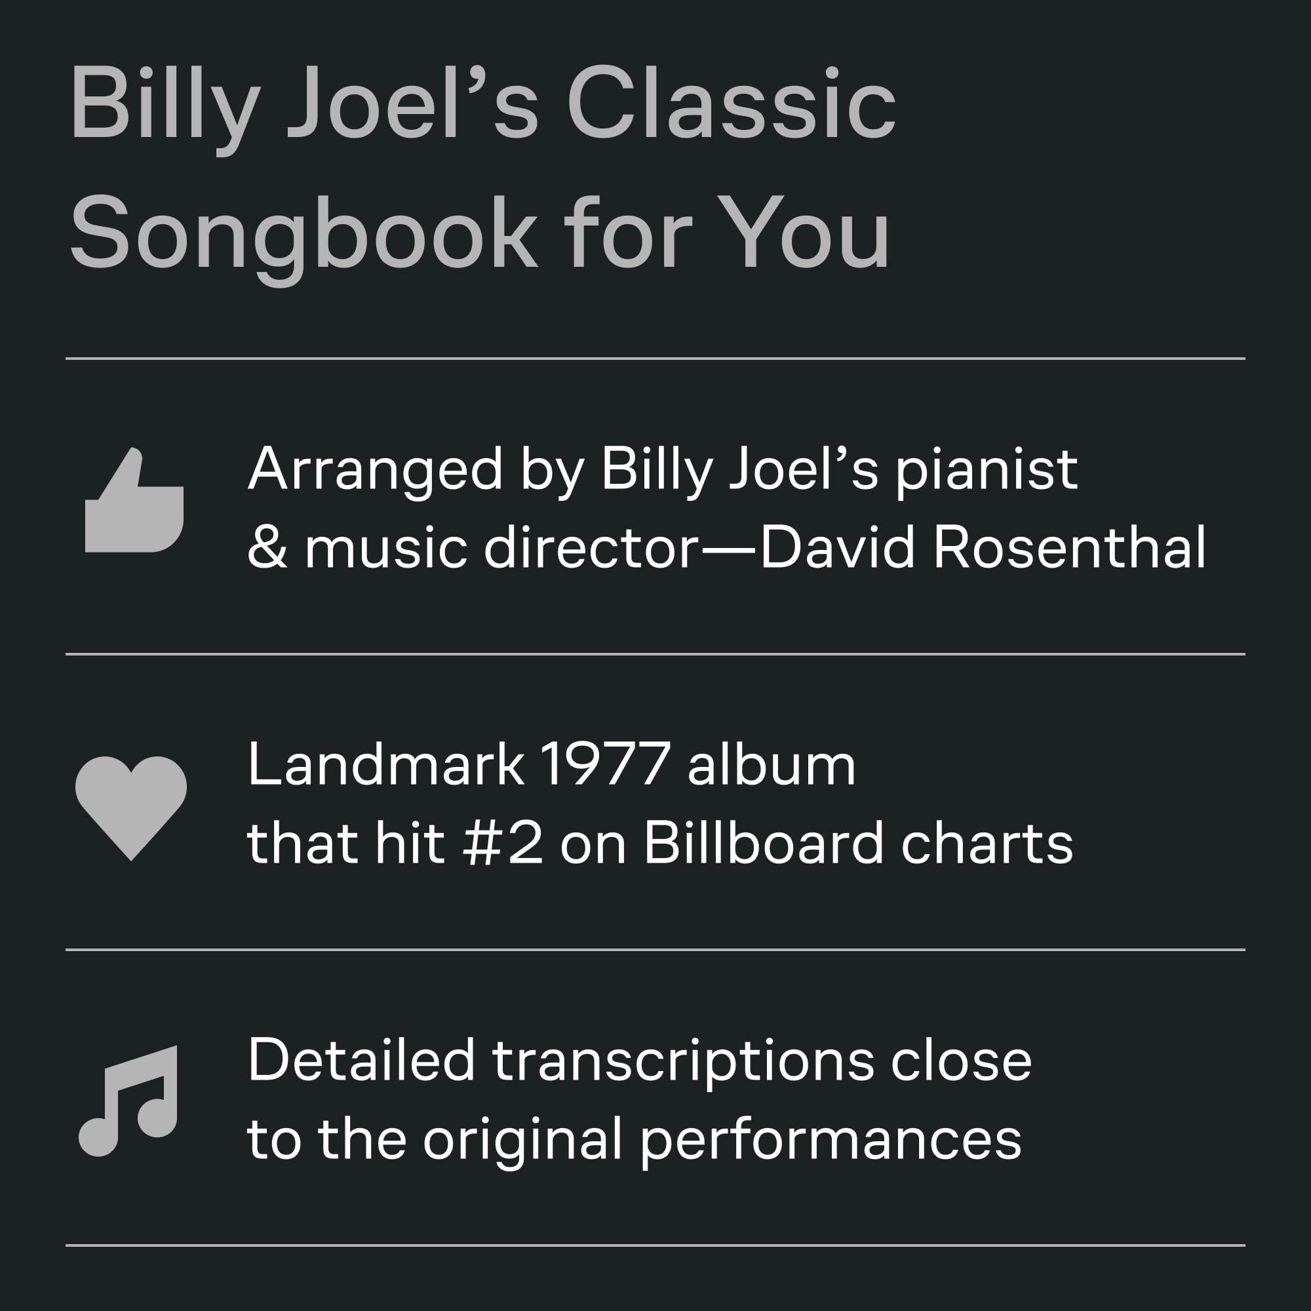
Task: Click the year "1977"
Action: 605,766
